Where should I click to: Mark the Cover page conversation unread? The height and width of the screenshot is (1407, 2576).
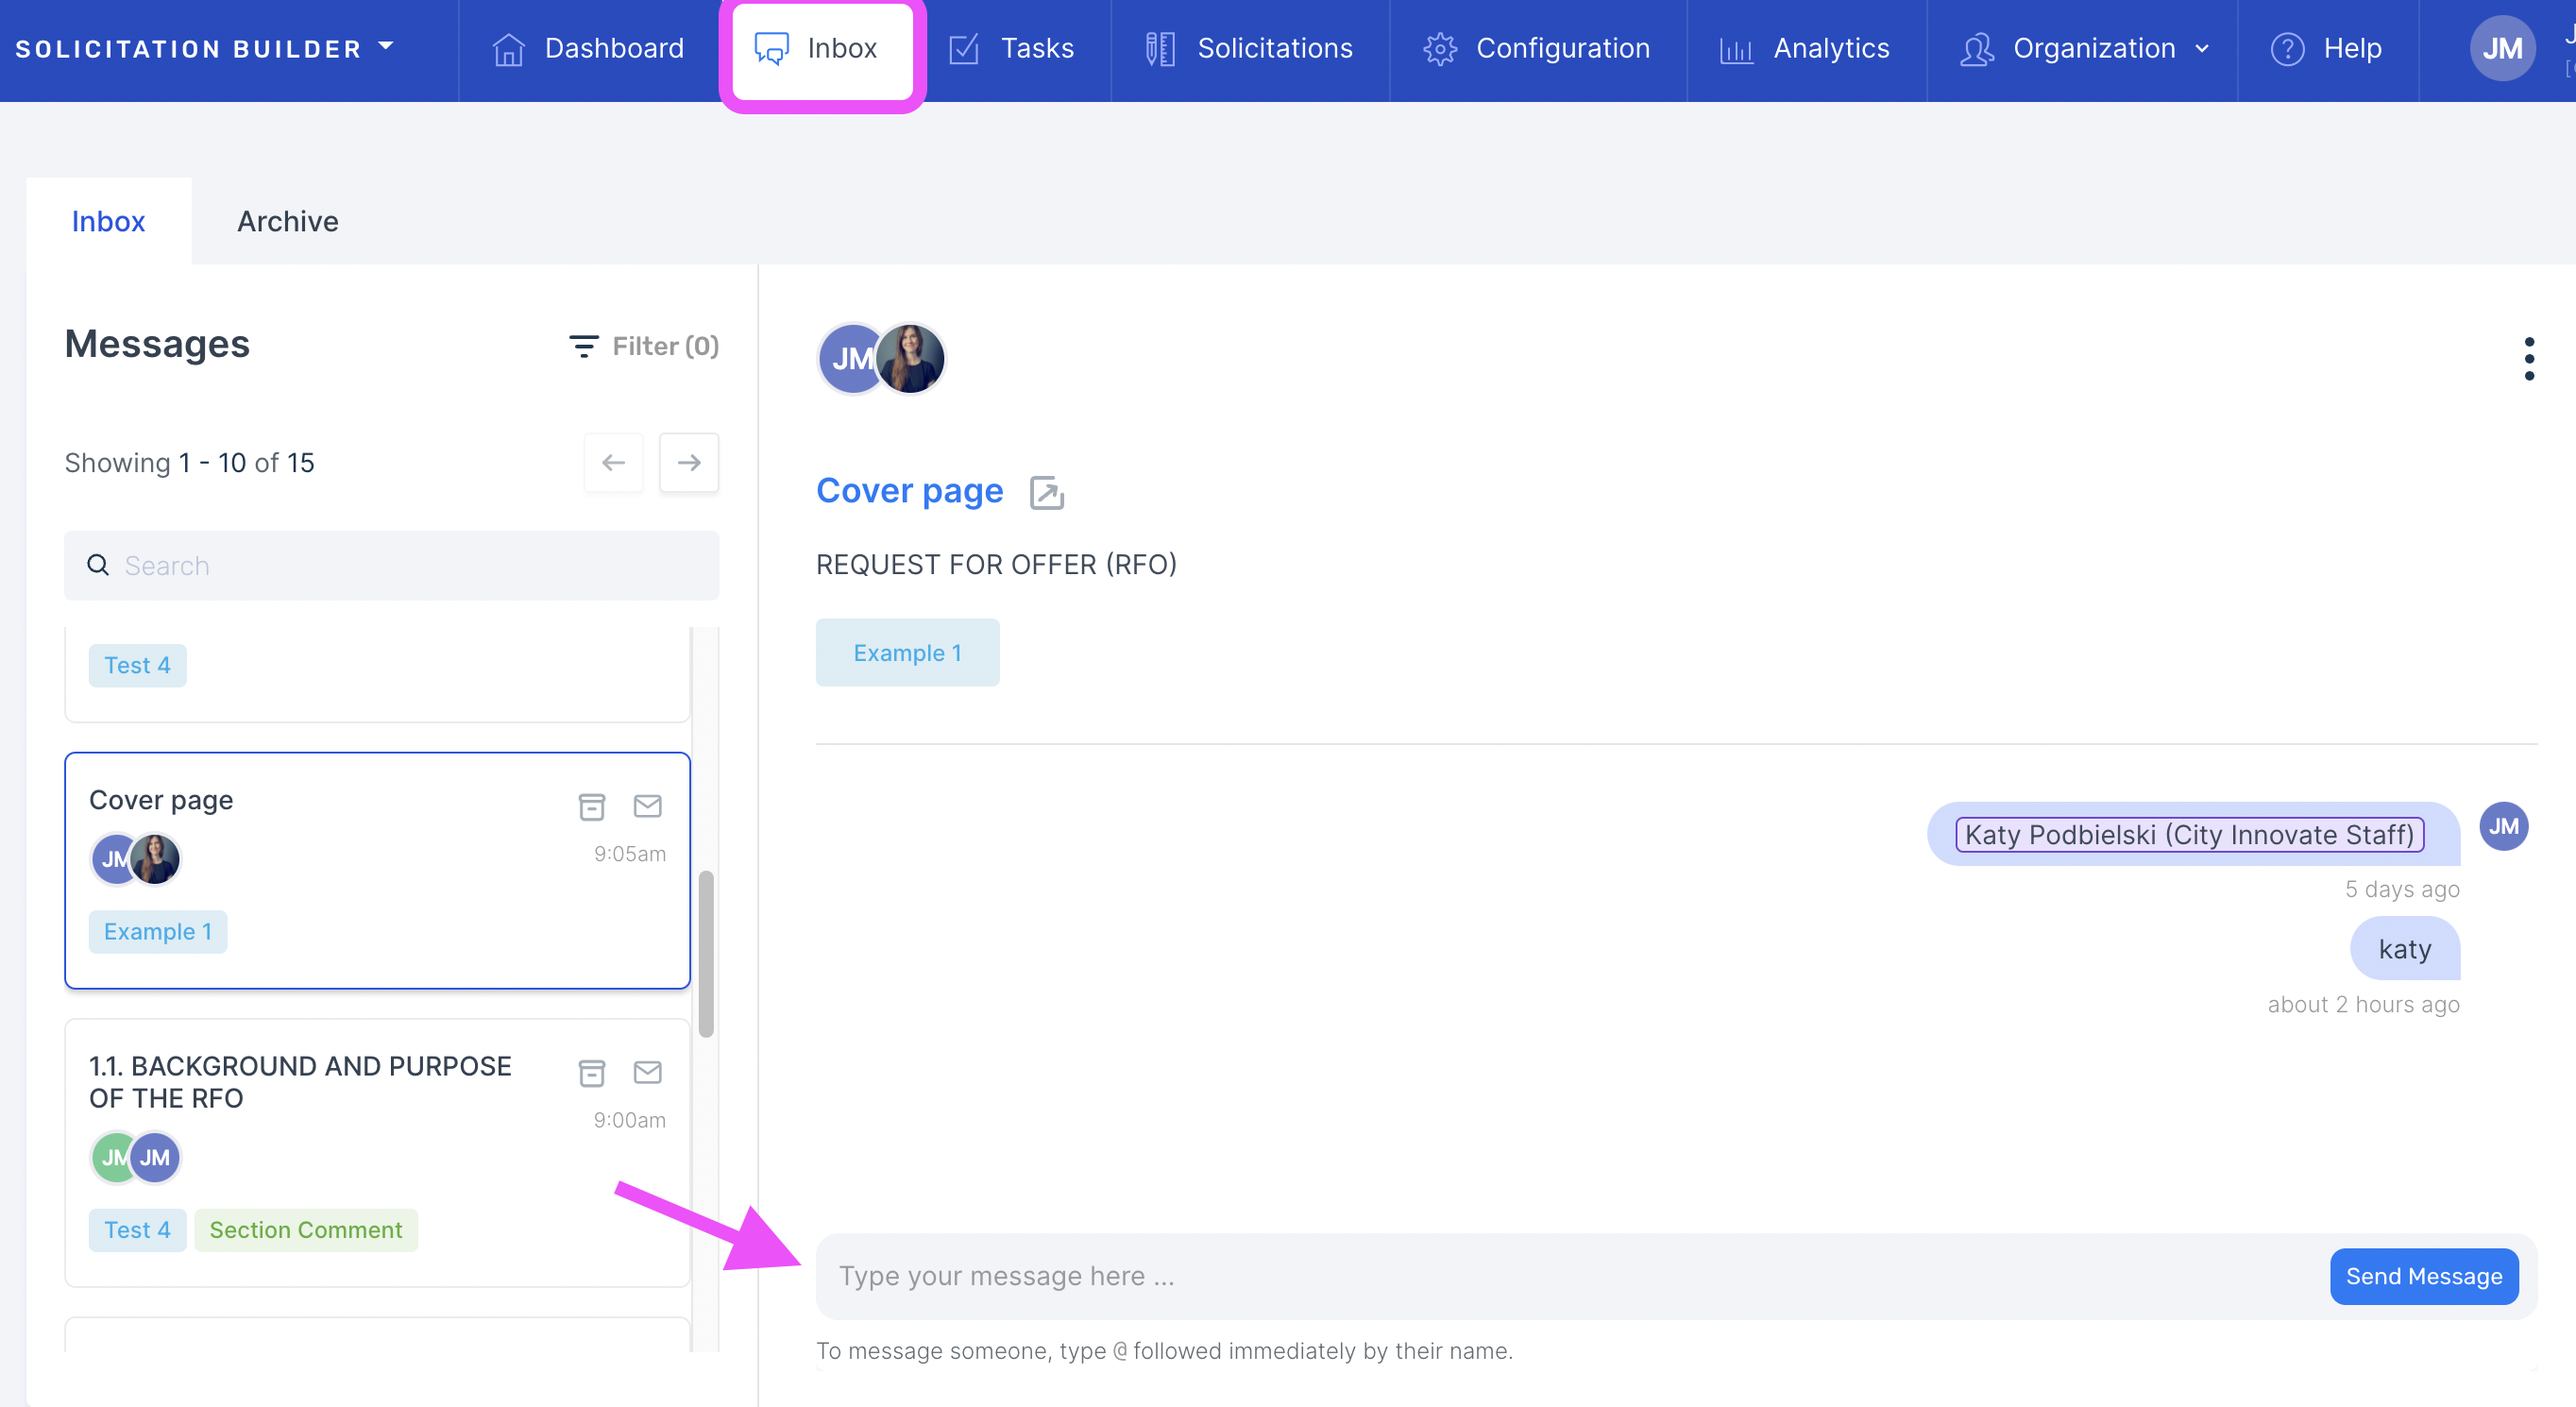click(x=648, y=806)
